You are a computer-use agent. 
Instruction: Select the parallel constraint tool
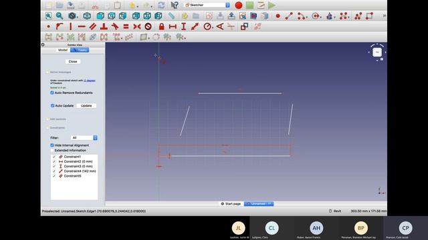coord(92,27)
